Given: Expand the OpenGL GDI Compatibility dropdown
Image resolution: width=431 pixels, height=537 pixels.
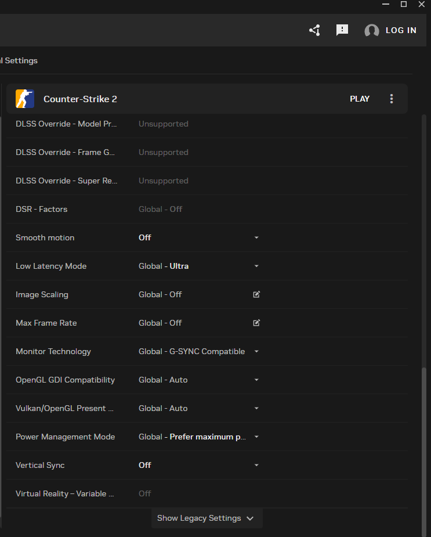Looking at the screenshot, I should click(256, 380).
